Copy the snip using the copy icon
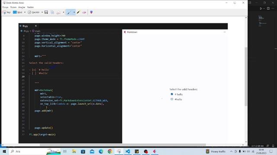The width and height of the screenshot is (277, 155). coord(52,12)
